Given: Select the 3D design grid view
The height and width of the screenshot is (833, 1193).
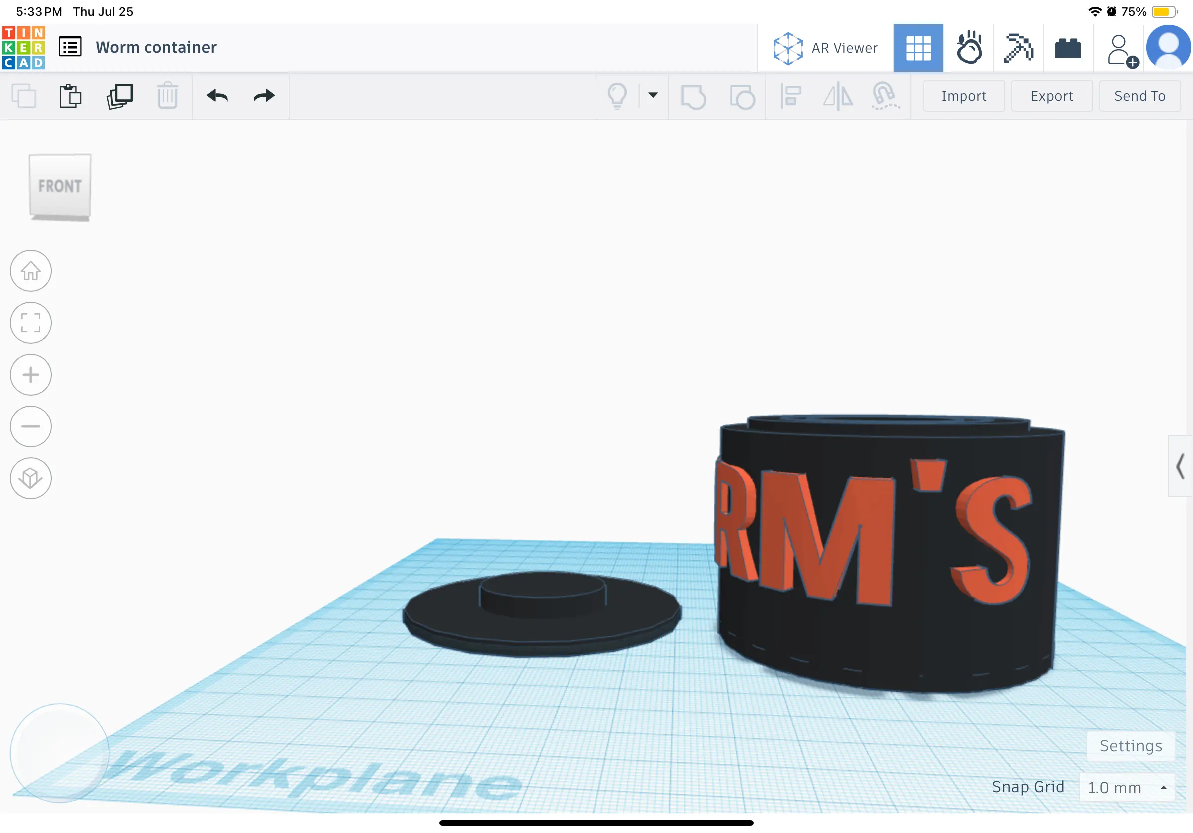Looking at the screenshot, I should [x=918, y=48].
